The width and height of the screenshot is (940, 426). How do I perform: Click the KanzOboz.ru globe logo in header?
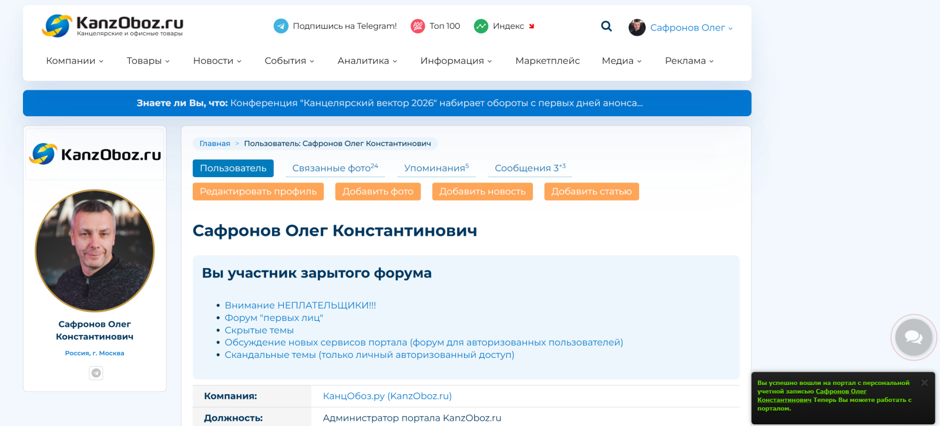point(57,26)
